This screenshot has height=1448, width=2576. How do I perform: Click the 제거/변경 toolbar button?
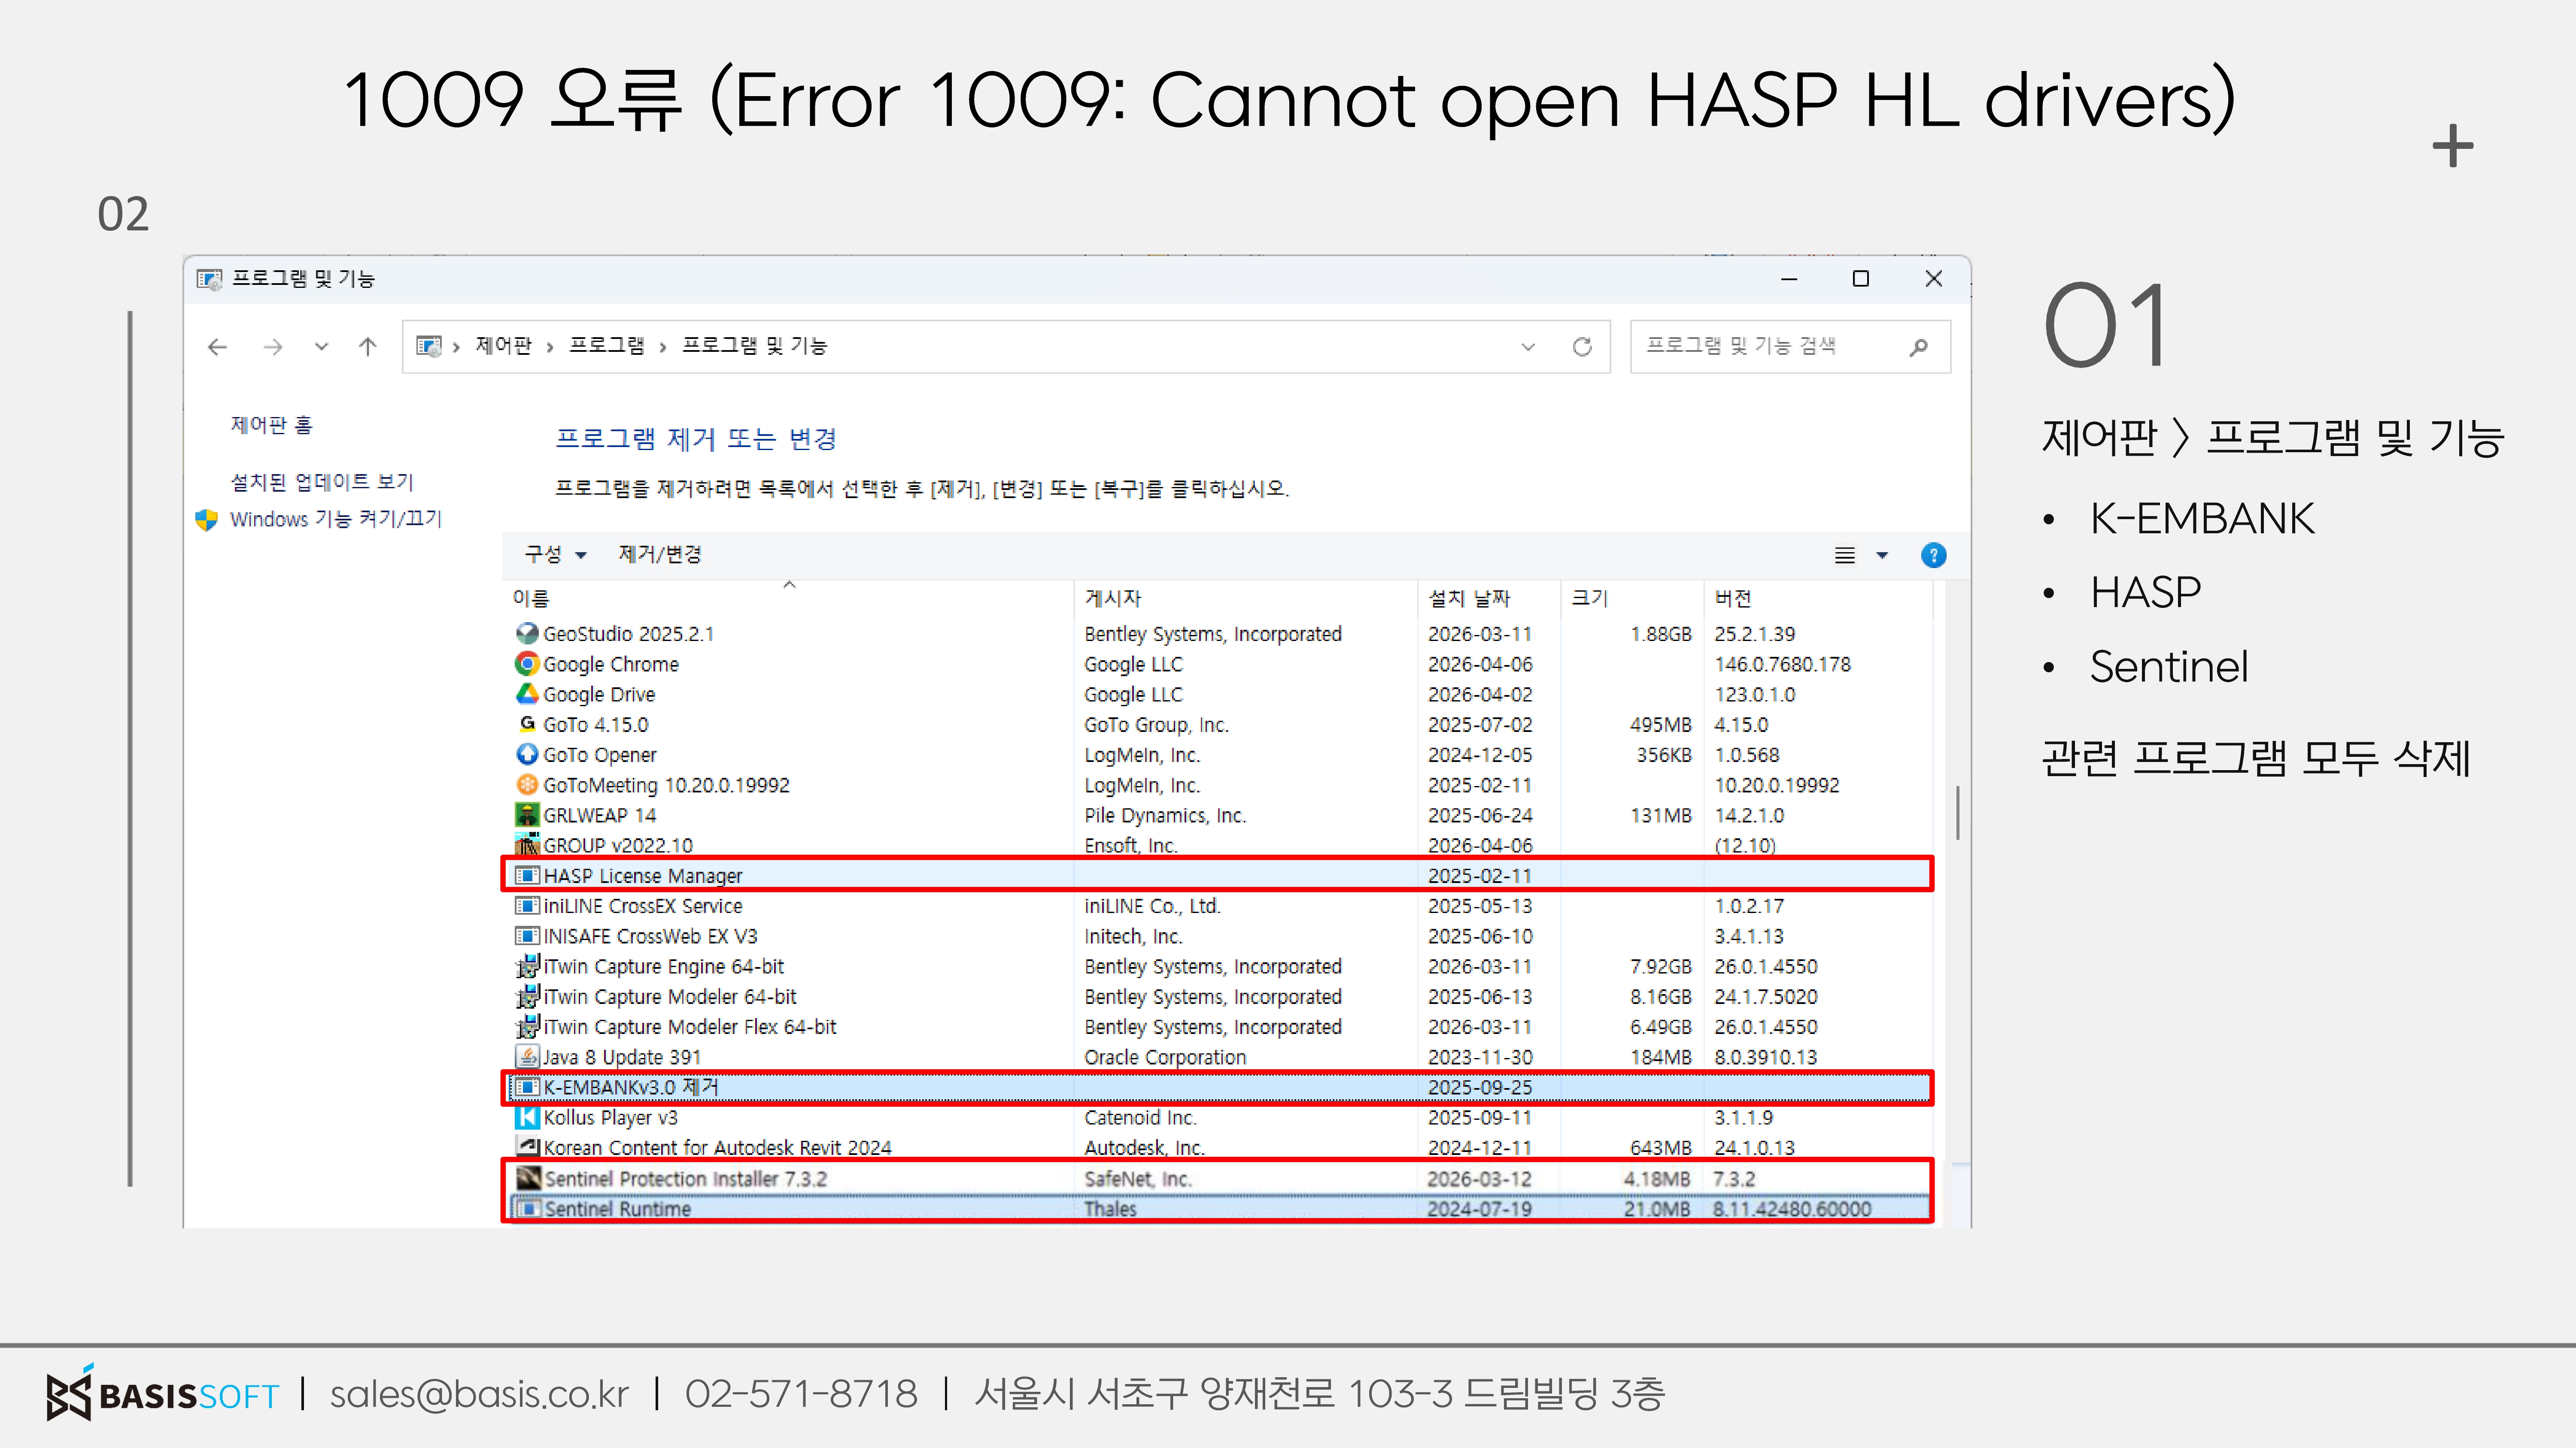[660, 555]
